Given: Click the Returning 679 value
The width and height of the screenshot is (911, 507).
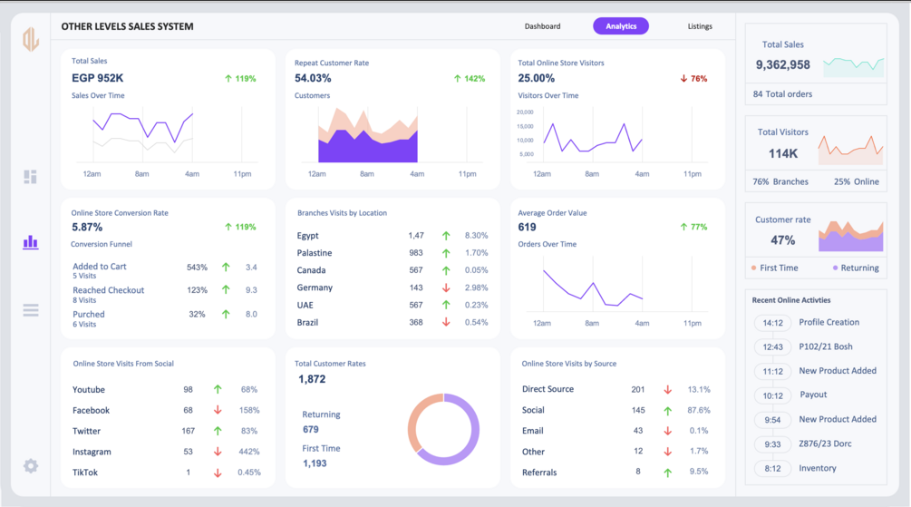Looking at the screenshot, I should tap(311, 430).
